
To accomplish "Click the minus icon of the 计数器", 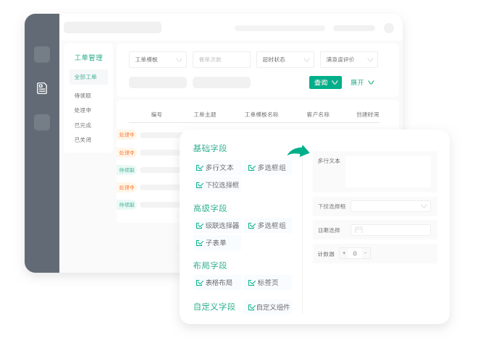I will coord(365,253).
